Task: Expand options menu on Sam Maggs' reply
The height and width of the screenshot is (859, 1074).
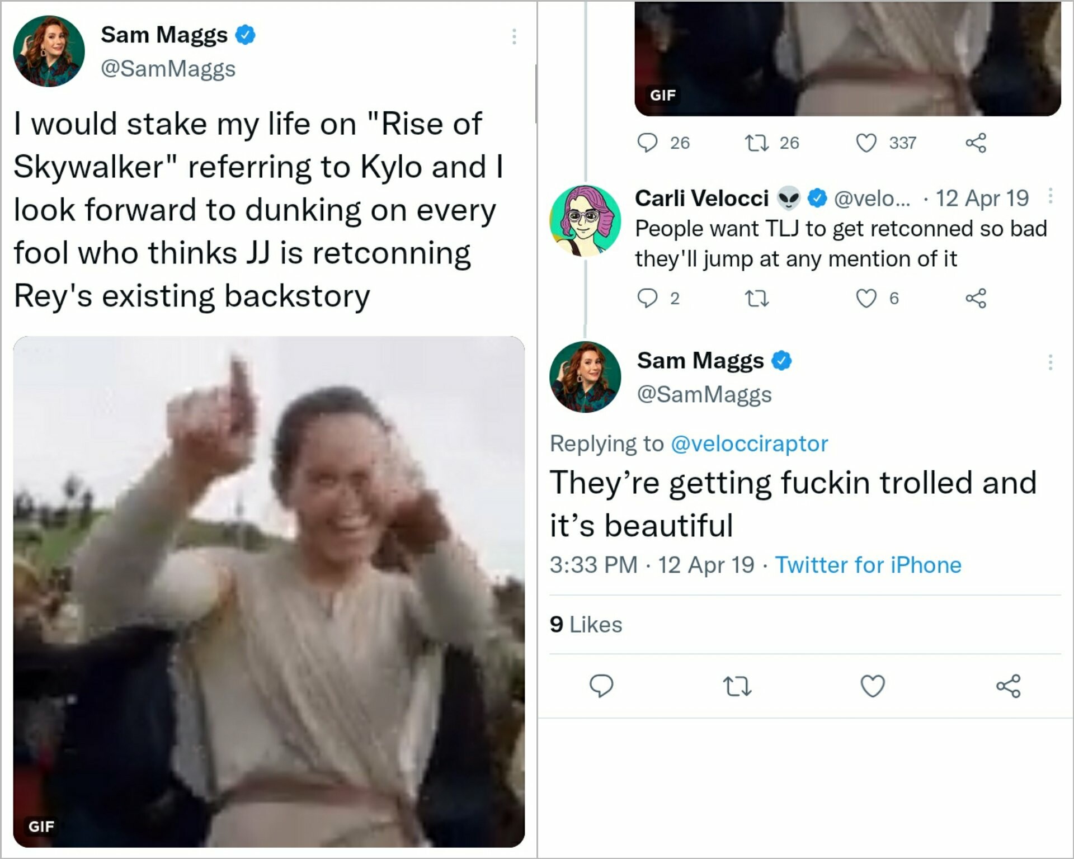Action: [x=1050, y=362]
